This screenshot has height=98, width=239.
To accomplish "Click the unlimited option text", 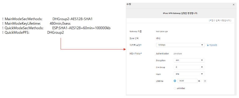I will tap(181, 88).
